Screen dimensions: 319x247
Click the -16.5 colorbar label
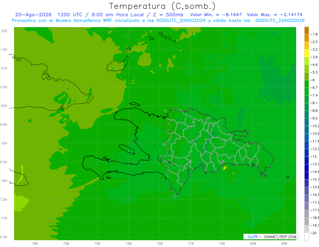(315, 195)
